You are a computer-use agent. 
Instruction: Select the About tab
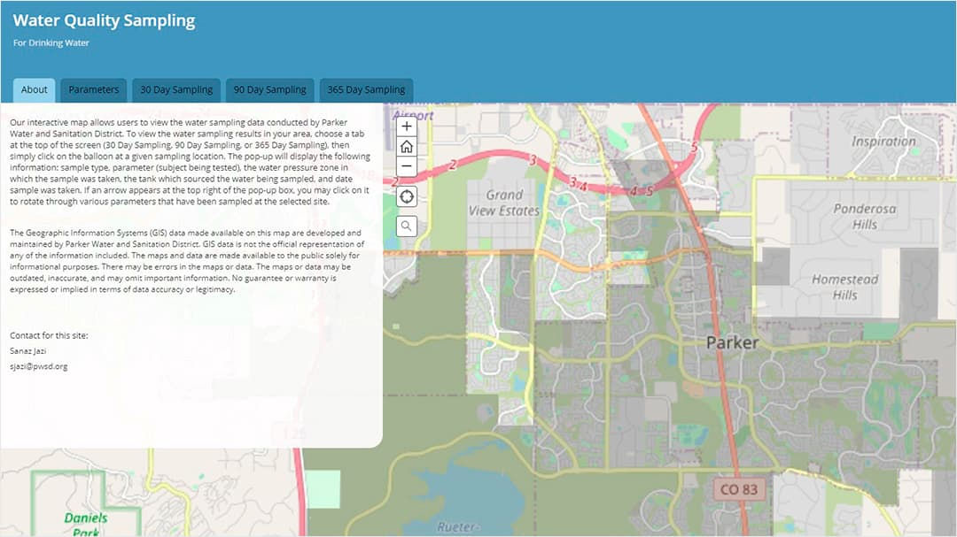[x=33, y=89]
